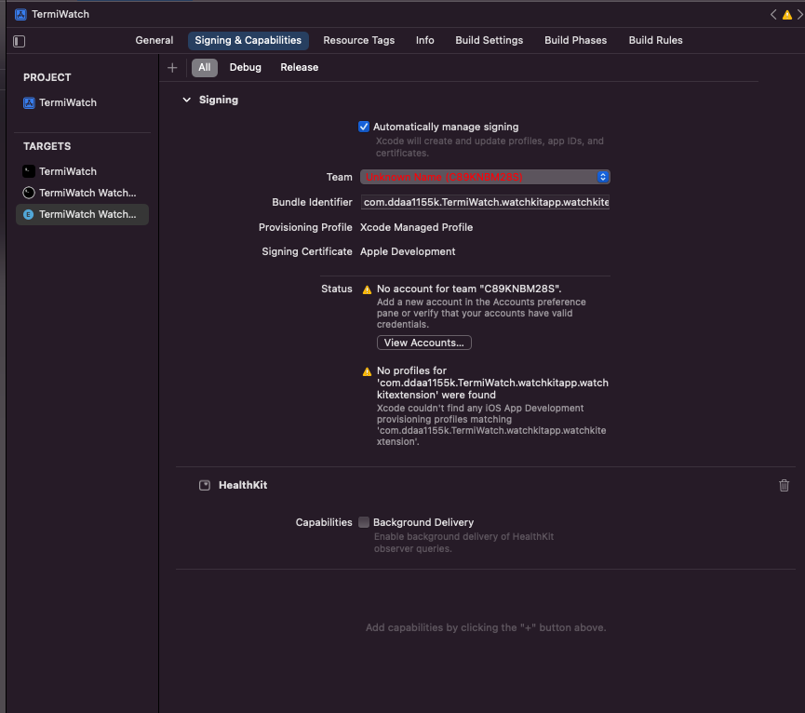The width and height of the screenshot is (805, 713).
Task: Click the Xcode Managed Profile text
Action: 416,227
